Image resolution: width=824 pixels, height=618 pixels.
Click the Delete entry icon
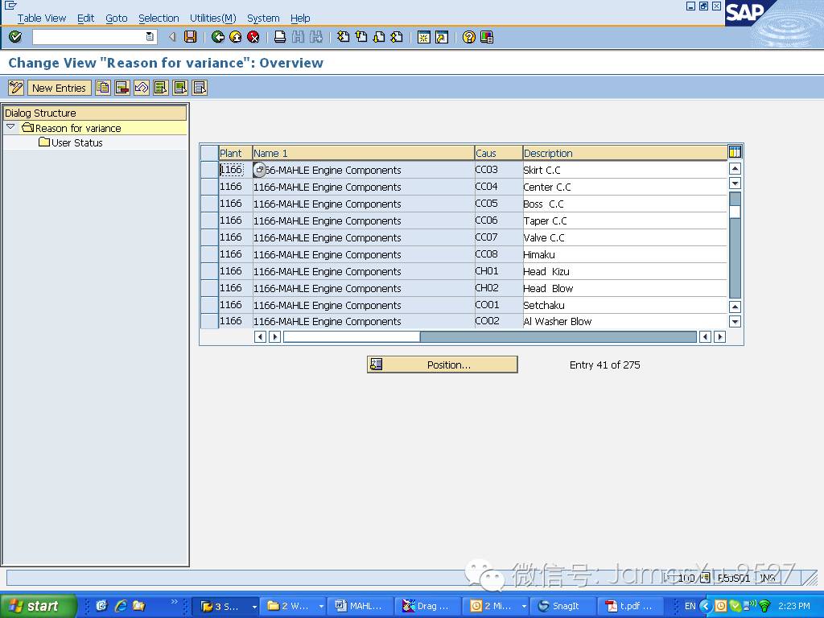[x=122, y=88]
